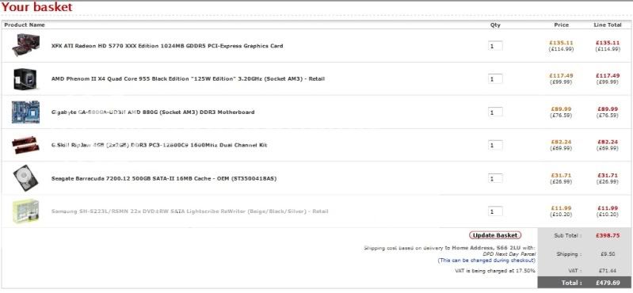The image size is (633, 293).
Task: Edit quantity field for the Radeon graphics card
Action: [495, 46]
